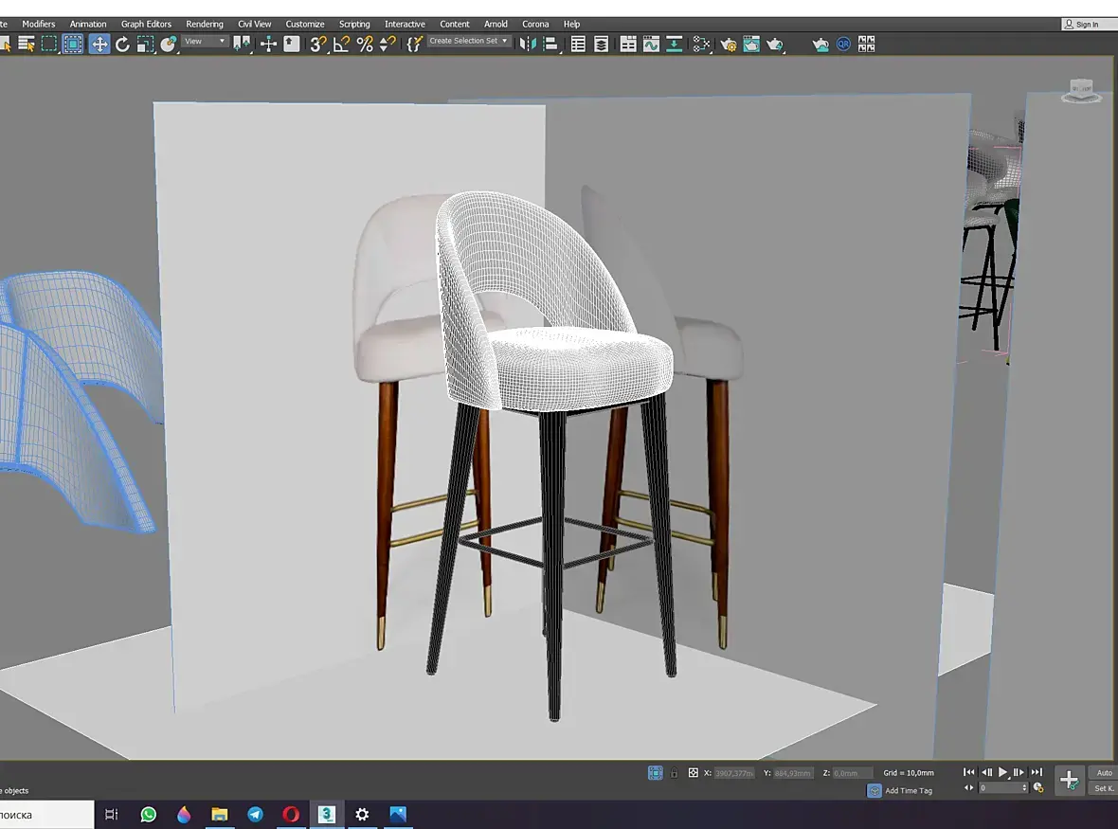Screen dimensions: 1118x829
Task: Toggle Percent Snap
Action: pyautogui.click(x=365, y=45)
